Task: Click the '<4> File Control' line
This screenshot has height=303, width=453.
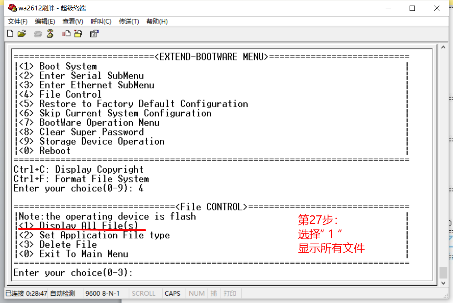Action: 60,95
